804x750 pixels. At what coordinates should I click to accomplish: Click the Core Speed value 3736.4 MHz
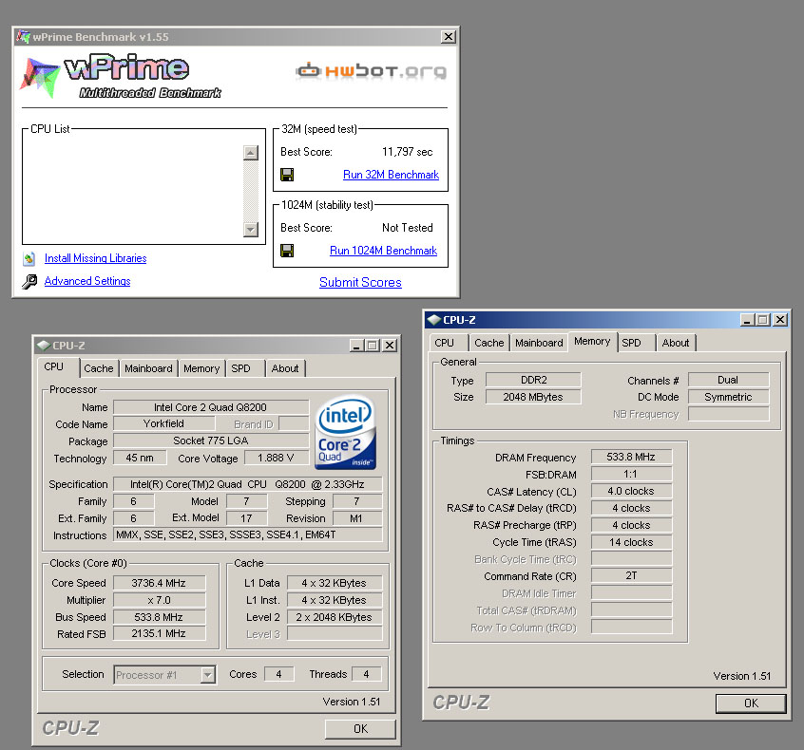pos(159,583)
